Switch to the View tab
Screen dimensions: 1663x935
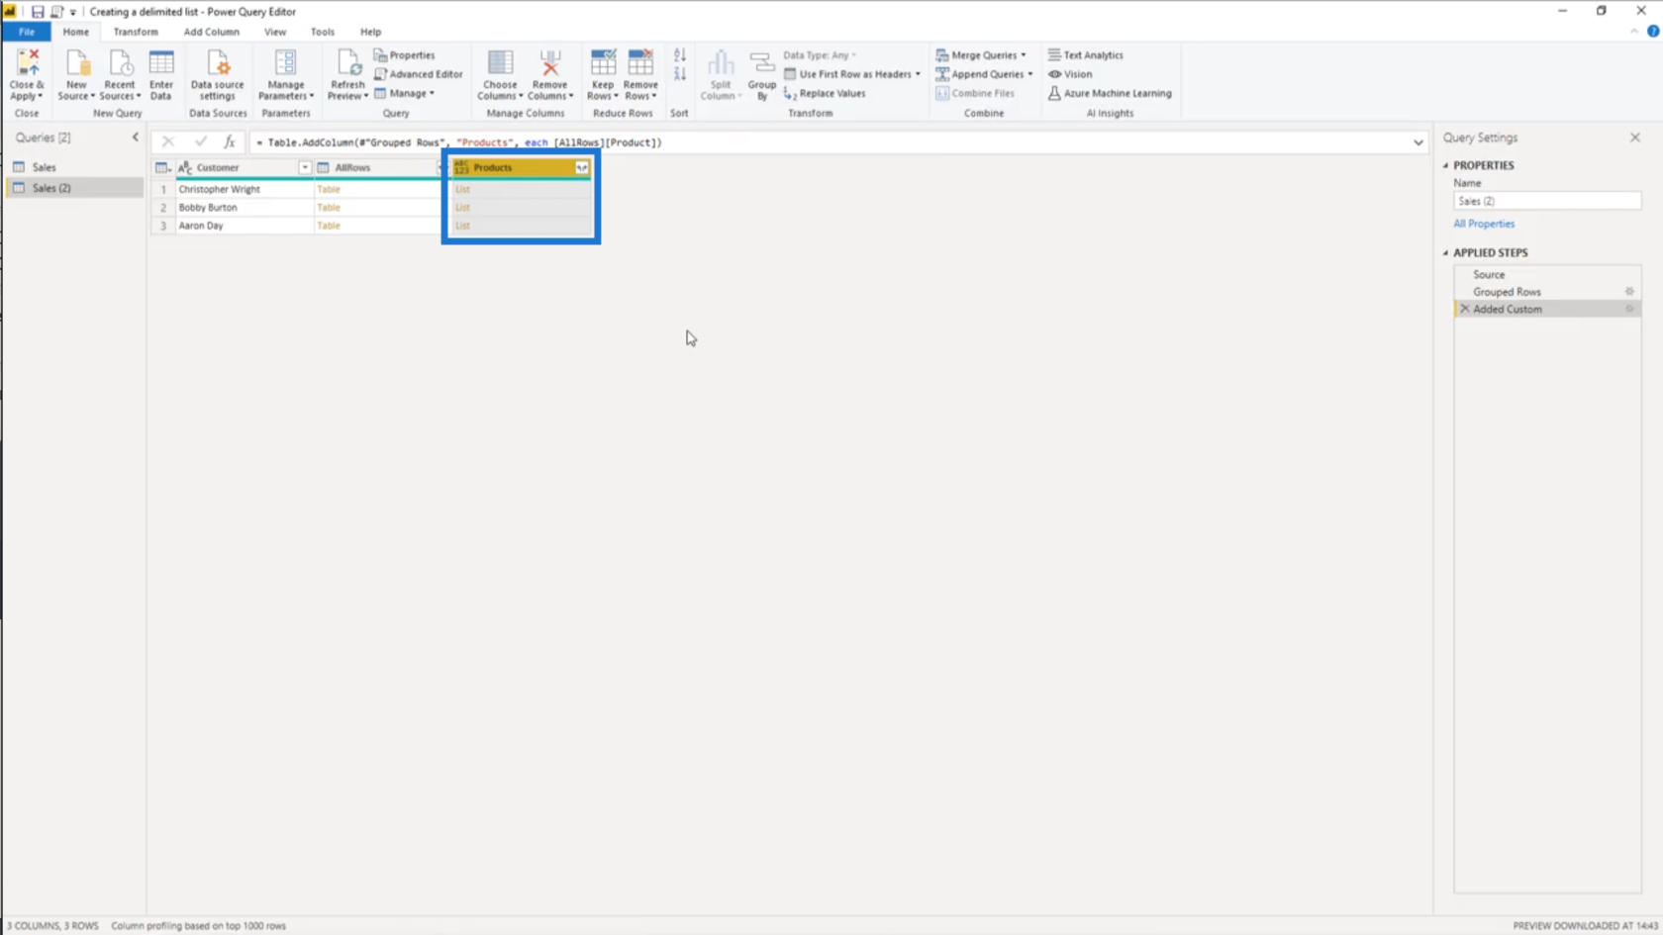[x=275, y=32]
